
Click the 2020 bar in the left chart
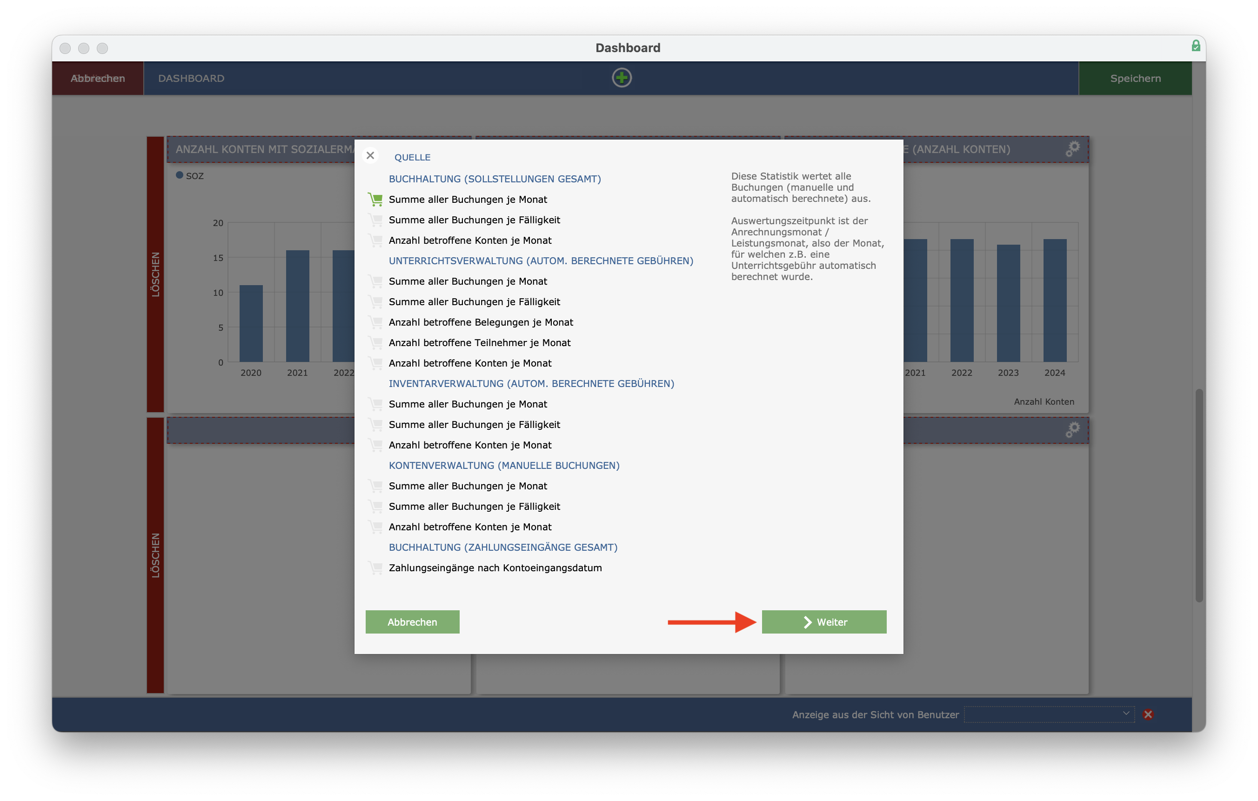click(x=251, y=323)
